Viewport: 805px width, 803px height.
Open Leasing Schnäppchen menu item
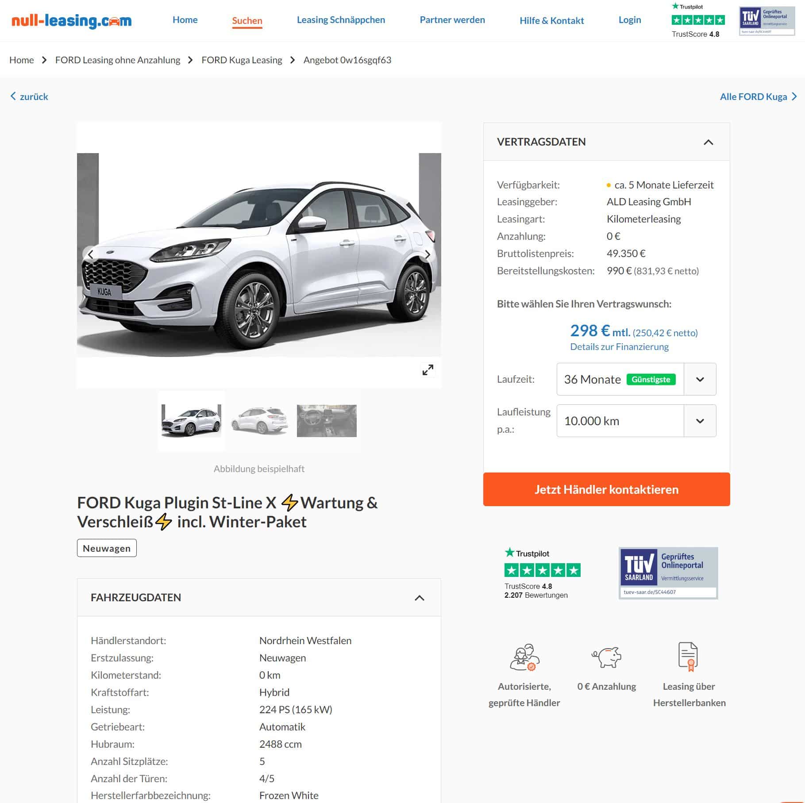point(341,20)
